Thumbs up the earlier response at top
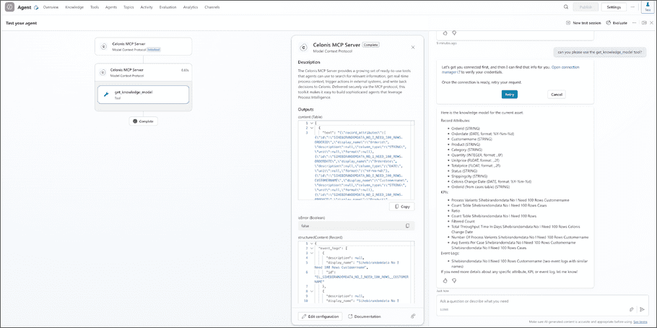The image size is (657, 328). click(x=445, y=33)
